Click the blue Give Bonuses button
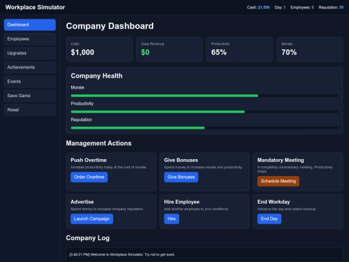The image size is (349, 262). (181, 177)
